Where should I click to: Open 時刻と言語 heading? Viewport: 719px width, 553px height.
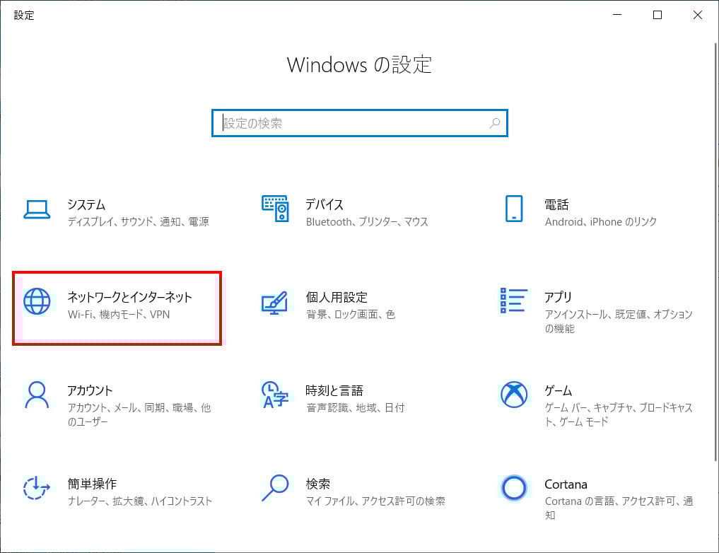tap(334, 390)
